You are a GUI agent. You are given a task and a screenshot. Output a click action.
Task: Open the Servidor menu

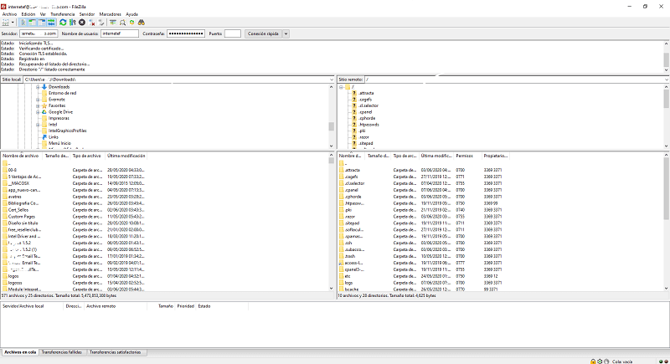tap(87, 14)
